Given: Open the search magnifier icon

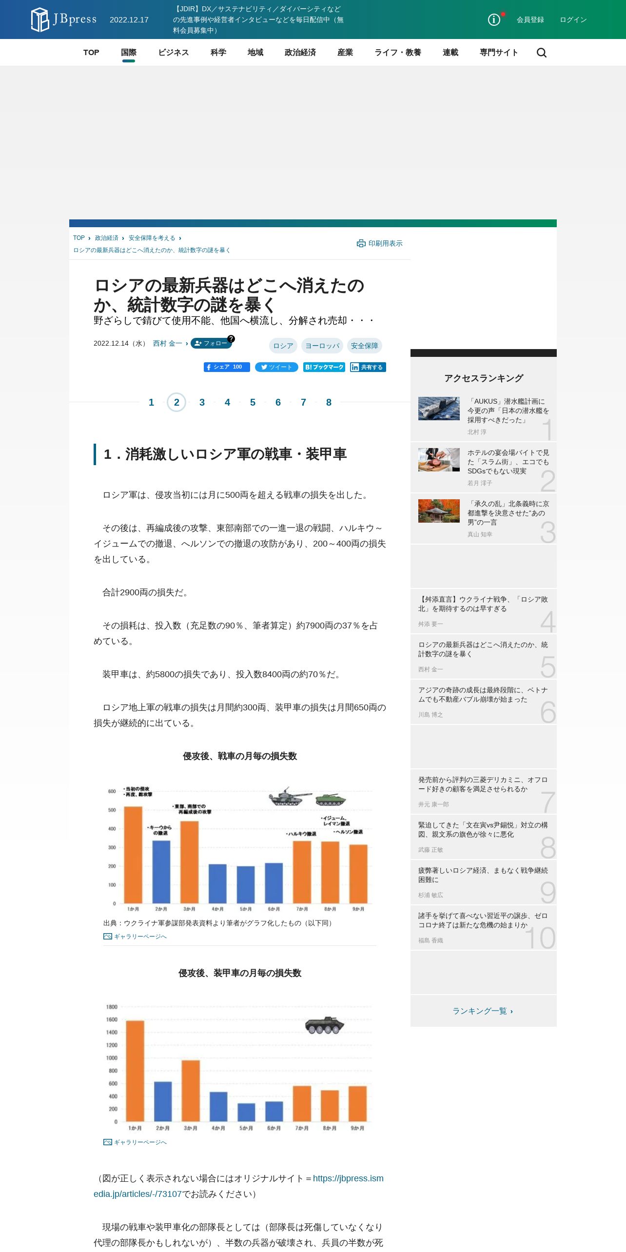Looking at the screenshot, I should (541, 53).
